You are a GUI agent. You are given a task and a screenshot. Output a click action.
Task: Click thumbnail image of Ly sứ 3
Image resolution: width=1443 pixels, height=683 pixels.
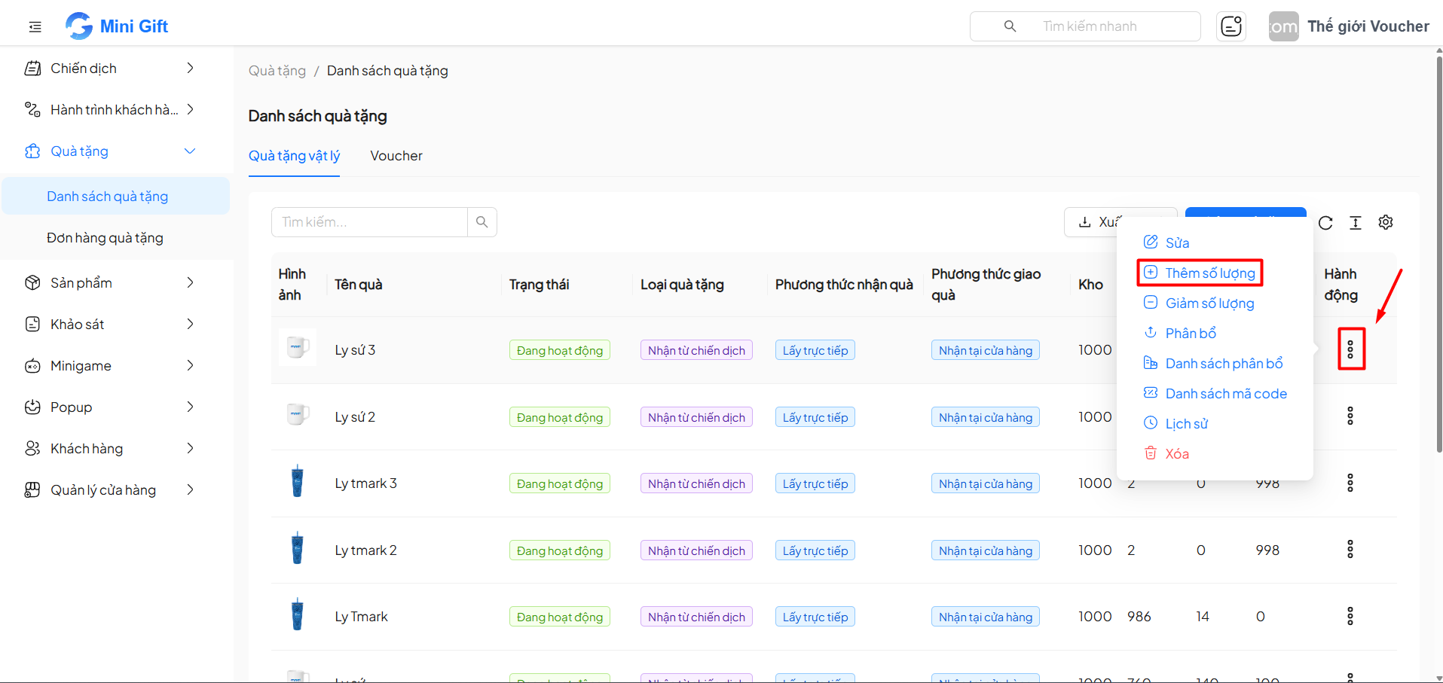(x=297, y=348)
